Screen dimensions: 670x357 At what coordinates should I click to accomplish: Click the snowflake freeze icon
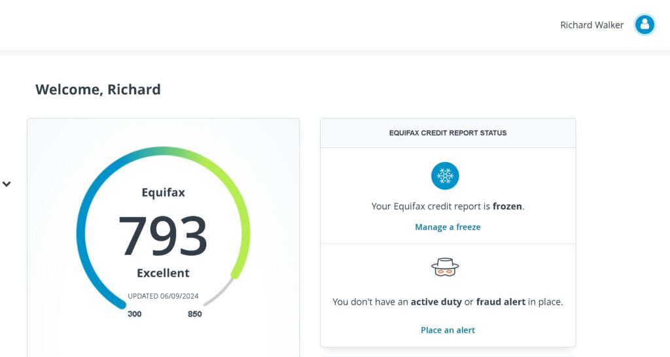[445, 176]
